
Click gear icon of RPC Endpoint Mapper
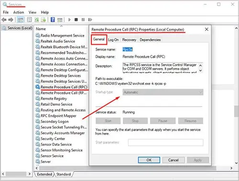38,116
